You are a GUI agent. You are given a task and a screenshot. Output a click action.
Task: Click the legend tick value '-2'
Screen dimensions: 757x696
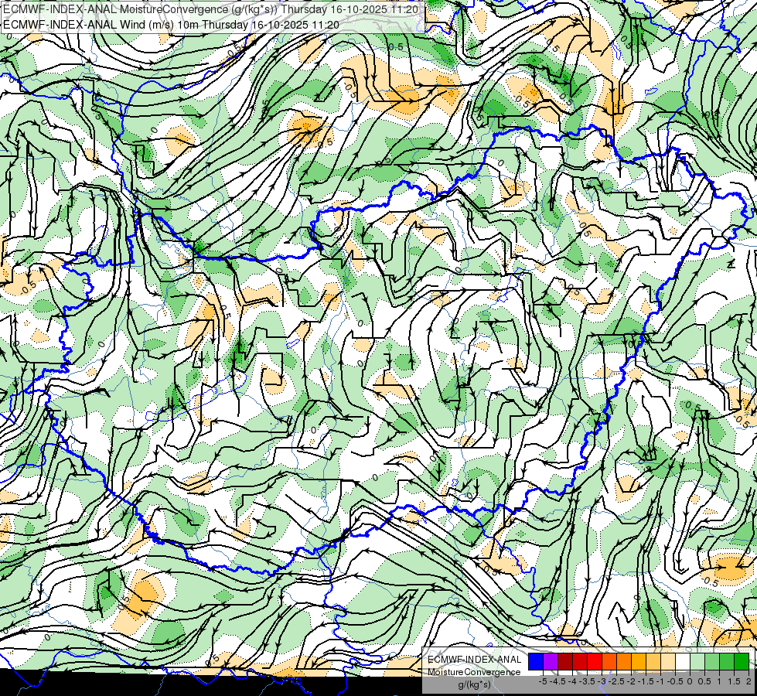[632, 681]
